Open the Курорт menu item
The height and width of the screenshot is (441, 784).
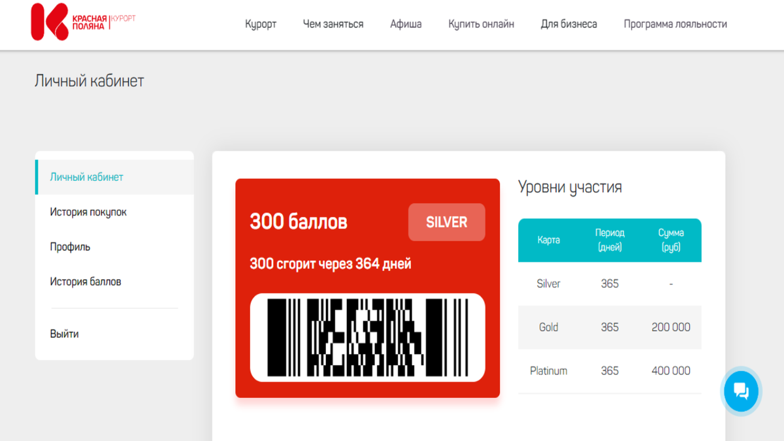(x=261, y=24)
